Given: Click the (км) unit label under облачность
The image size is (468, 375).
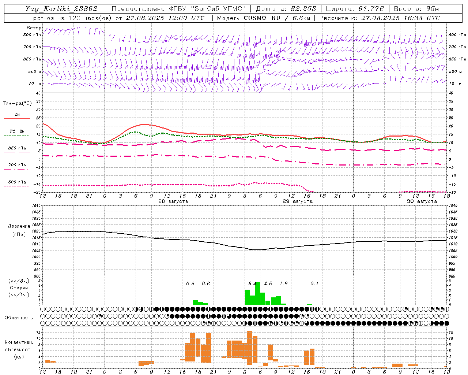Looking at the screenshot, I should (x=19, y=357).
